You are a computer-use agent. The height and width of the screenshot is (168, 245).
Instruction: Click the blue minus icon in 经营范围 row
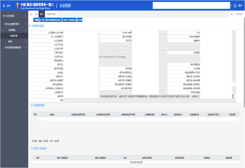tap(233, 96)
